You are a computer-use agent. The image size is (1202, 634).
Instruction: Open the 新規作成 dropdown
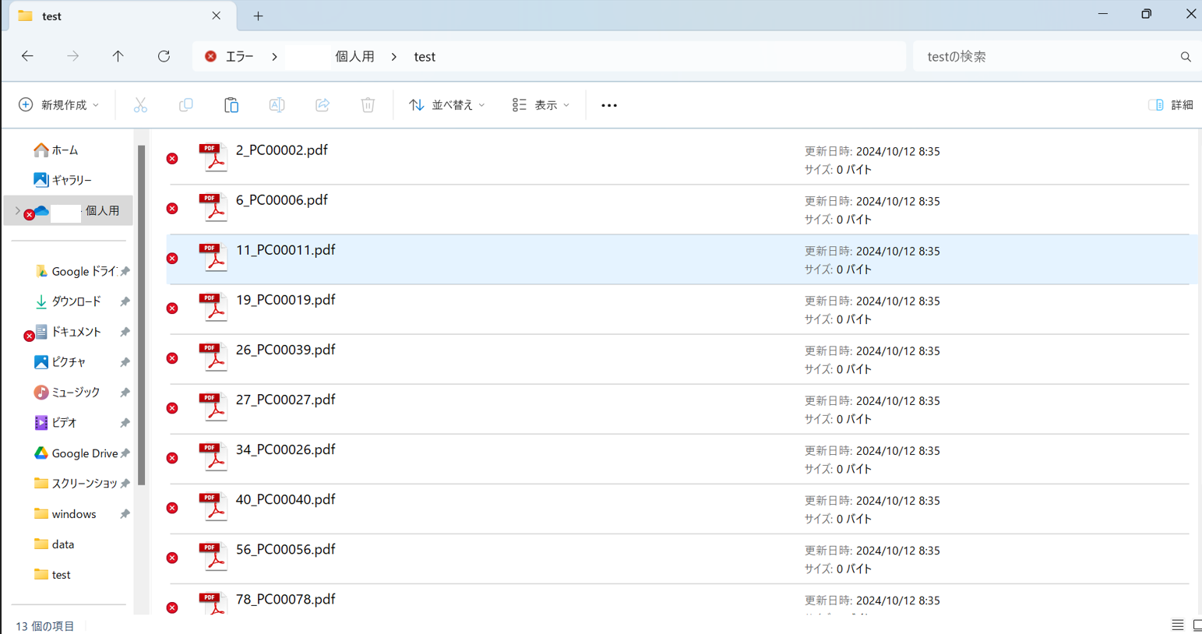point(59,105)
